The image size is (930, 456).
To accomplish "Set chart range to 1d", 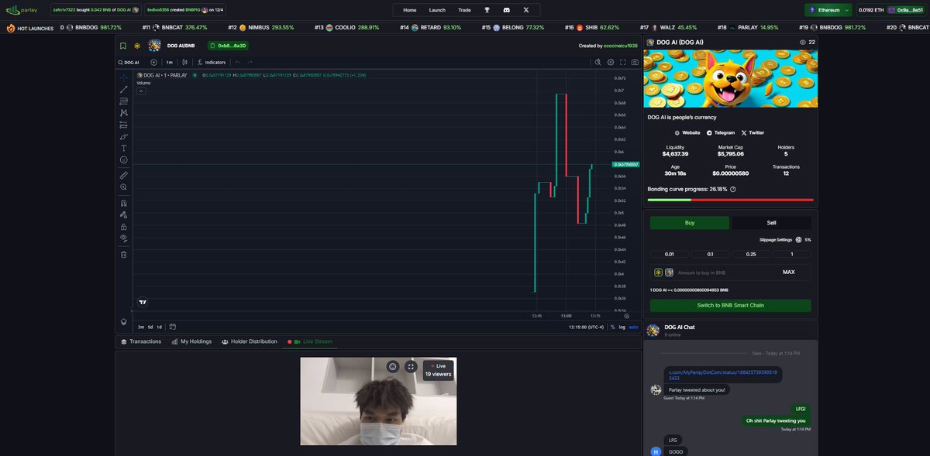I will [x=160, y=327].
